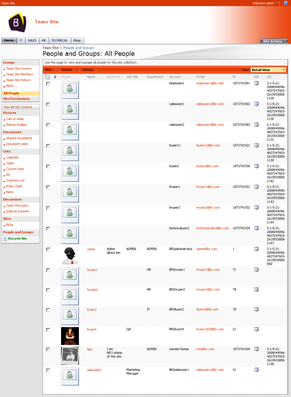Click the Edit icon in teamuser1's row
Viewport: 291px width, 397px height.
tap(257, 83)
